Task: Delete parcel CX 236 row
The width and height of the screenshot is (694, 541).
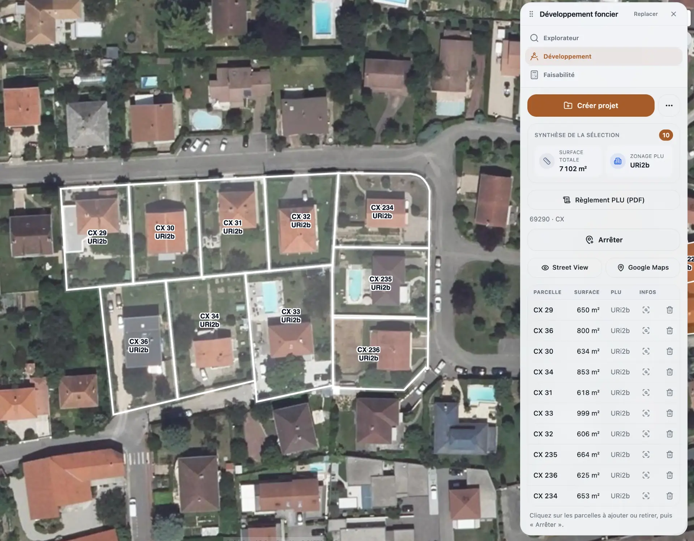Action: (x=669, y=475)
